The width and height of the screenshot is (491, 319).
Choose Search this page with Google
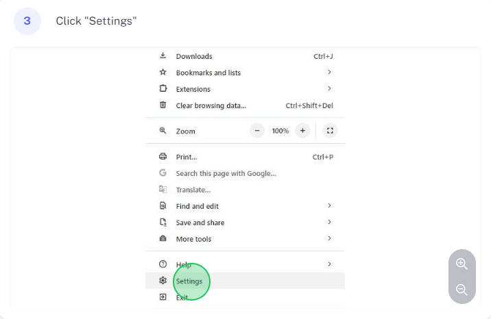245,173
